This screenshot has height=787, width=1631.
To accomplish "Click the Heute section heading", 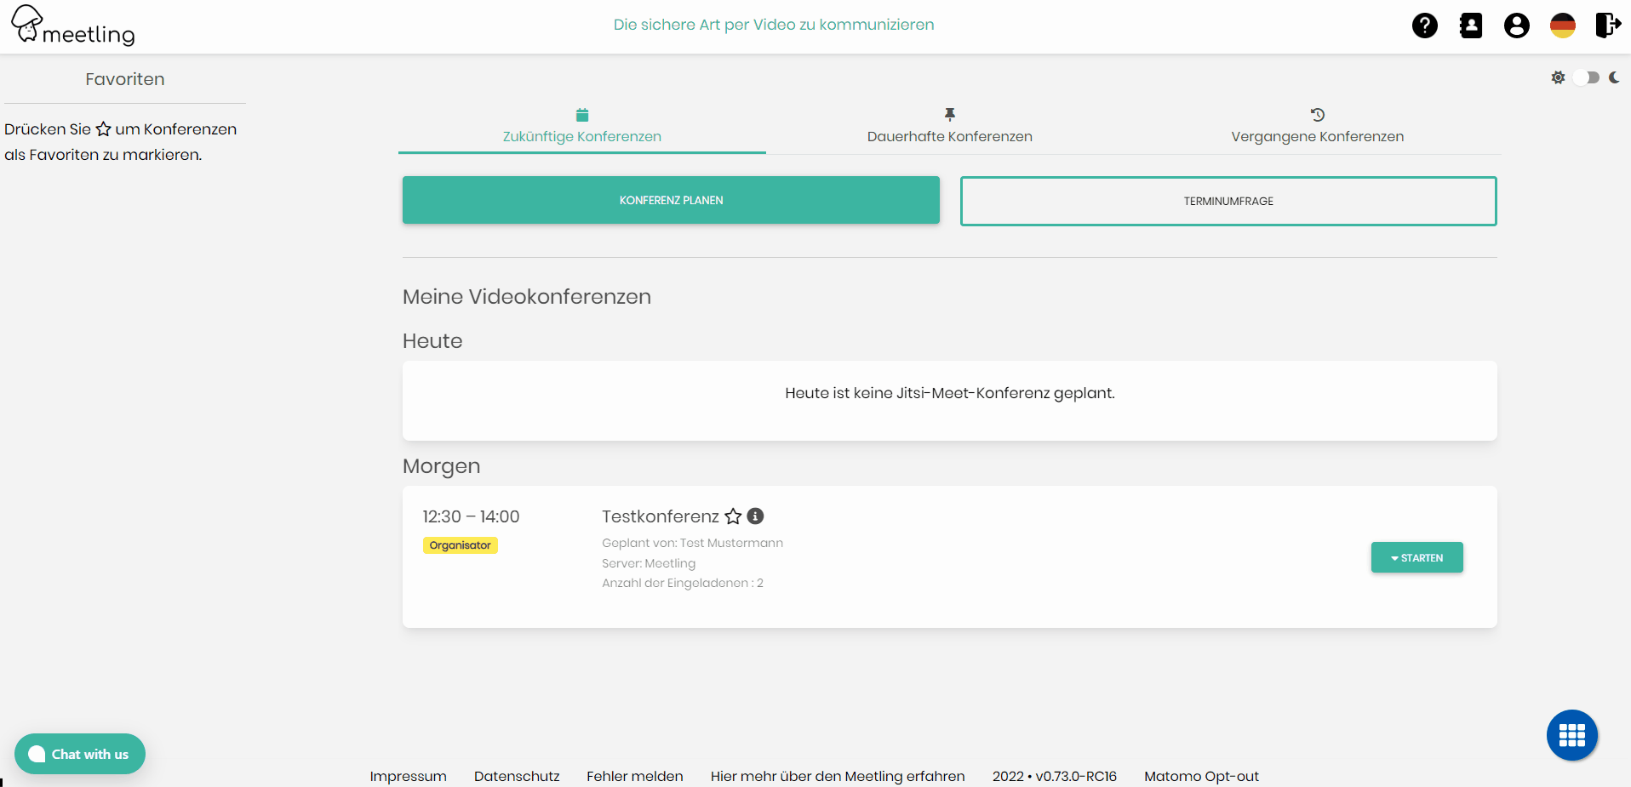I will coord(432,341).
